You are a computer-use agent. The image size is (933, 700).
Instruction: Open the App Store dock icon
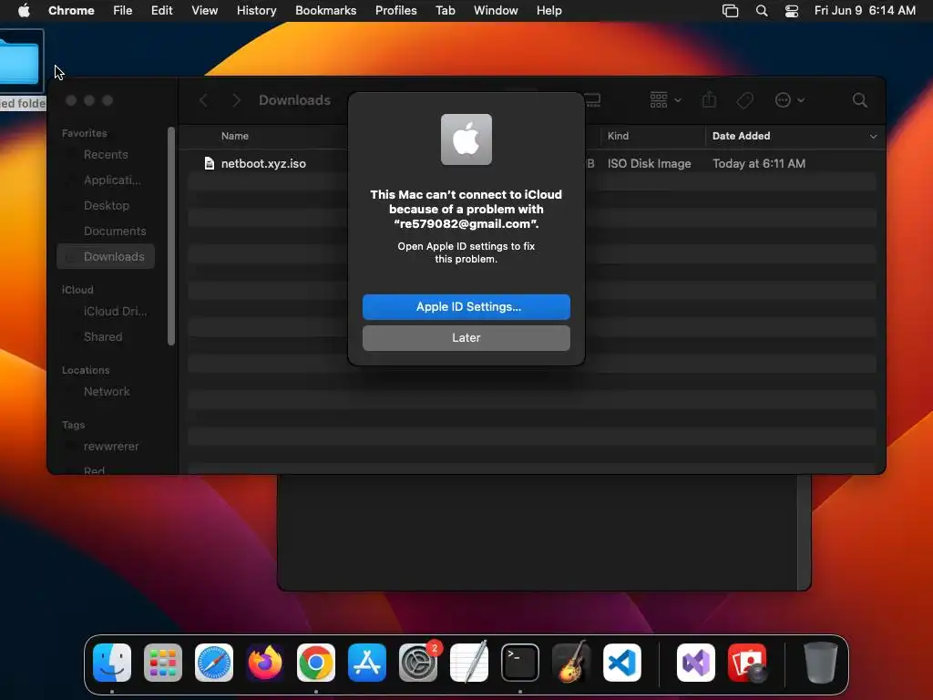click(367, 663)
